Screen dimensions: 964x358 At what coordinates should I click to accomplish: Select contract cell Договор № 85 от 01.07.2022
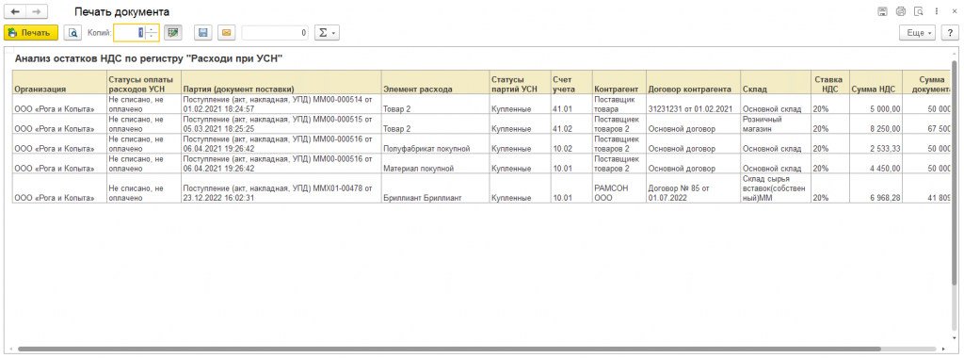click(694, 188)
